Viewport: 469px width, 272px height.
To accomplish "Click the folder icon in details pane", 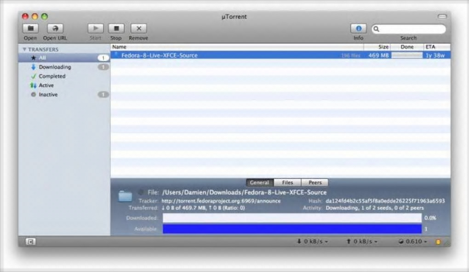I will coord(125,196).
